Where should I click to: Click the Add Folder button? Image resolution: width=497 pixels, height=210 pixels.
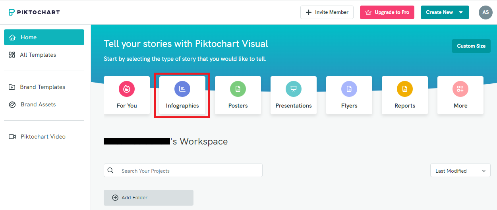[x=149, y=198]
